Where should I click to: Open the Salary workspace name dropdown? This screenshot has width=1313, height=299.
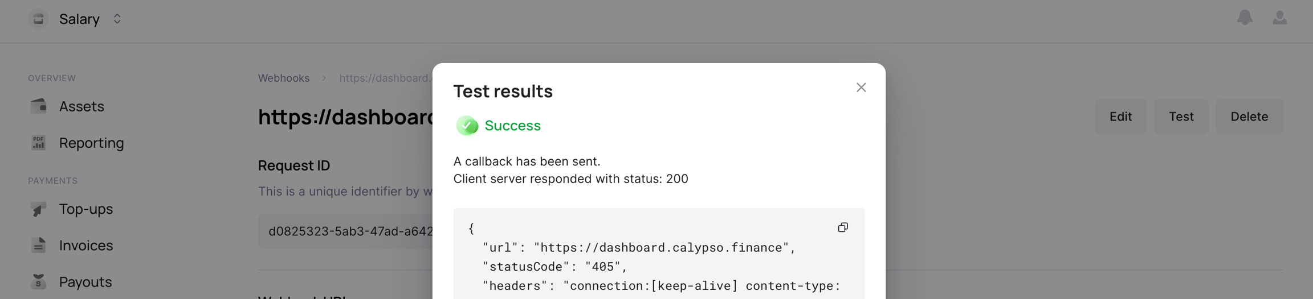coord(79,19)
